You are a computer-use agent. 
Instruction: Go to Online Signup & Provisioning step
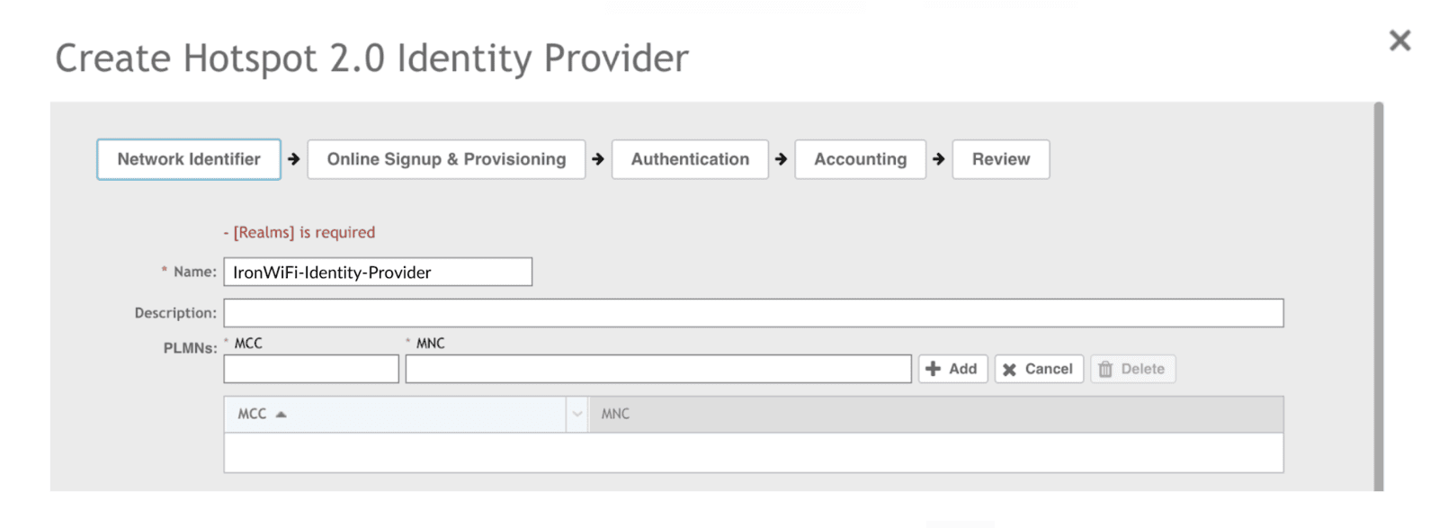(446, 159)
